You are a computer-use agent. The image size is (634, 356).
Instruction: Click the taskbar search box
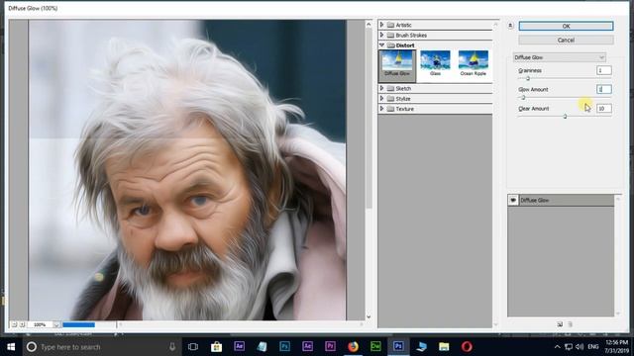[x=101, y=347]
